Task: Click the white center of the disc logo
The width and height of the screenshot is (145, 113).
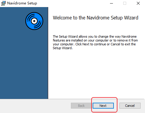Action: pyautogui.click(x=34, y=21)
